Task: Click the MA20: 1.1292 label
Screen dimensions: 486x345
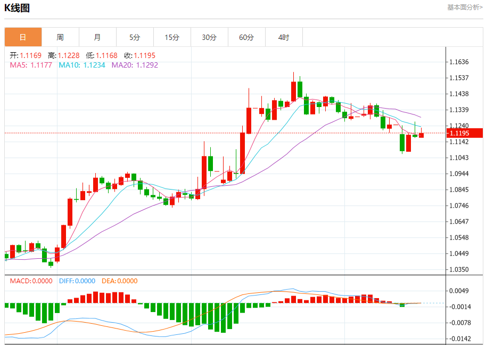Action: 135,65
